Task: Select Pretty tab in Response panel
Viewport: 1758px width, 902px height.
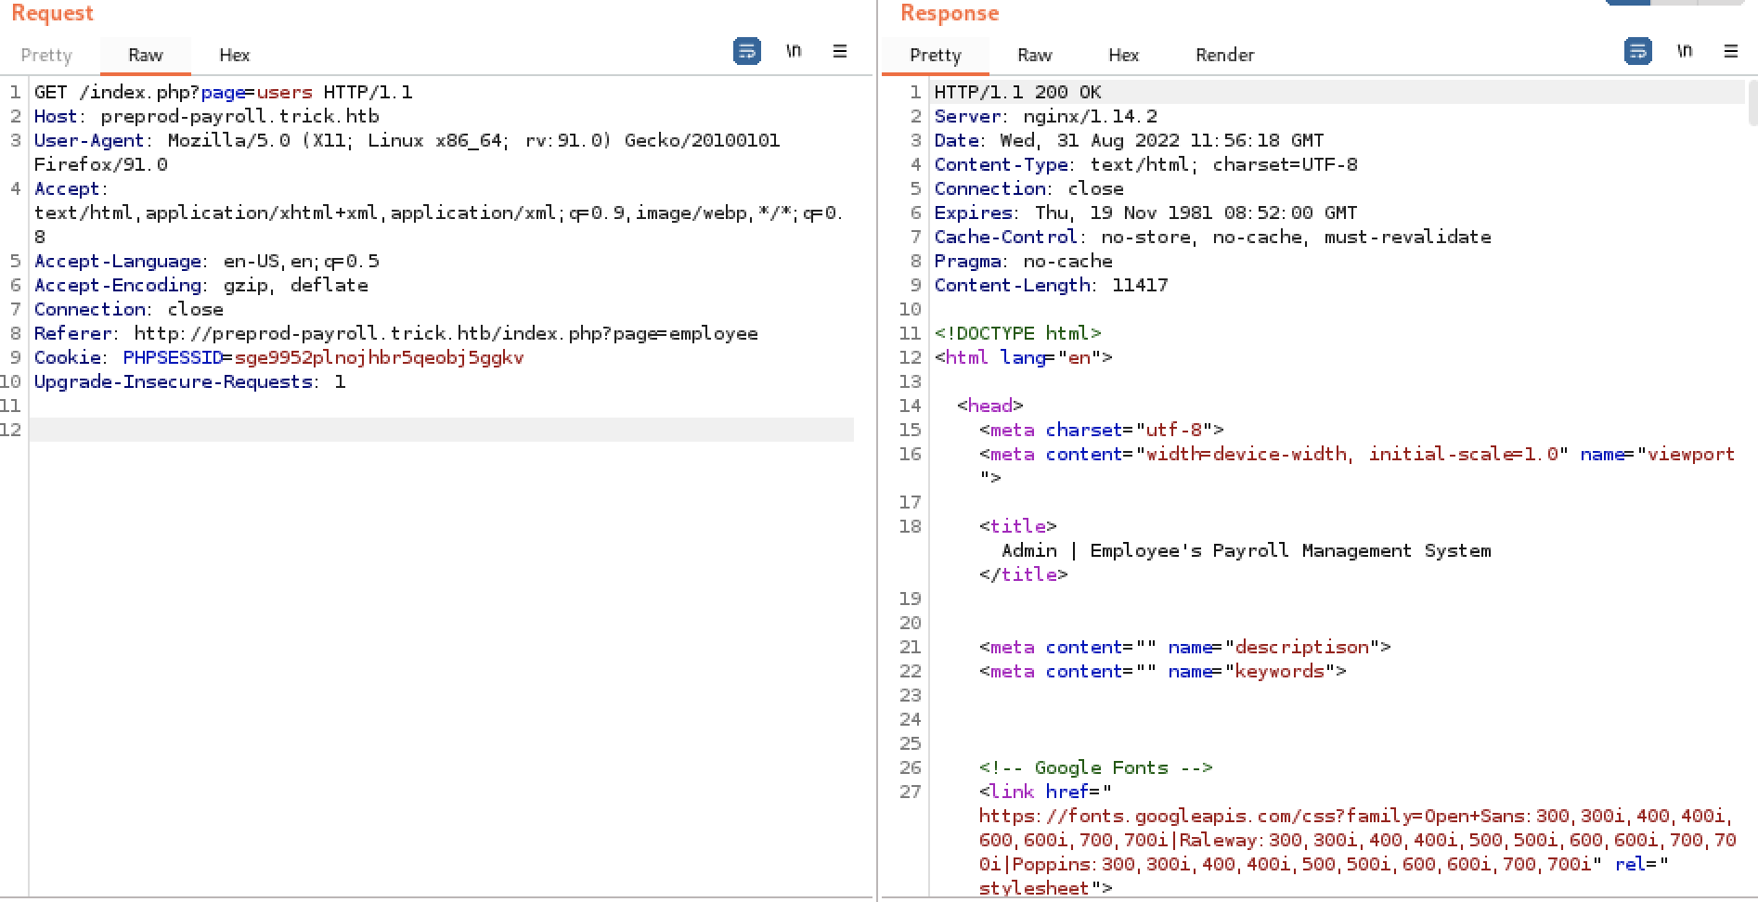Action: click(x=936, y=56)
